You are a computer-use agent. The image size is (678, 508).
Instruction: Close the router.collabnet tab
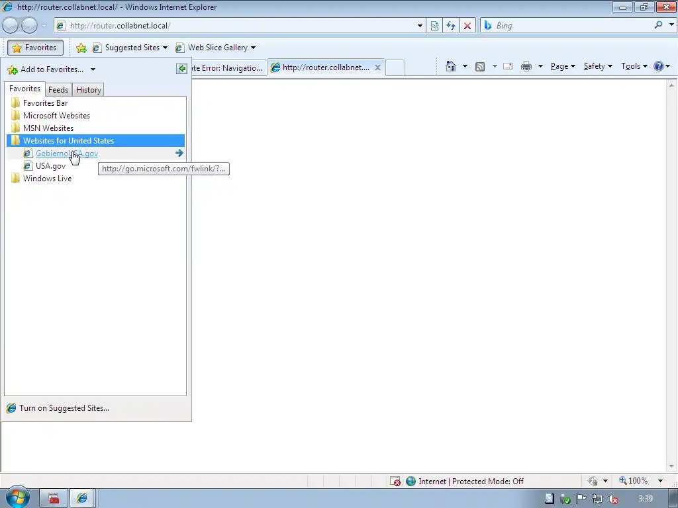point(377,67)
